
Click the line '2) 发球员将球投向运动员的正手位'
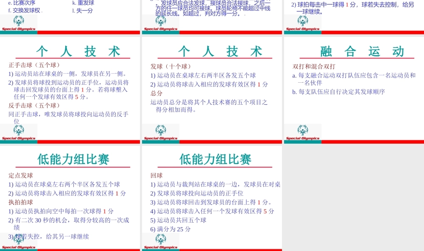click(197, 193)
